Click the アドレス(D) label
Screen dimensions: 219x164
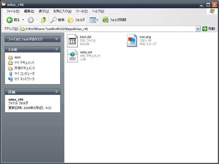click(x=11, y=29)
